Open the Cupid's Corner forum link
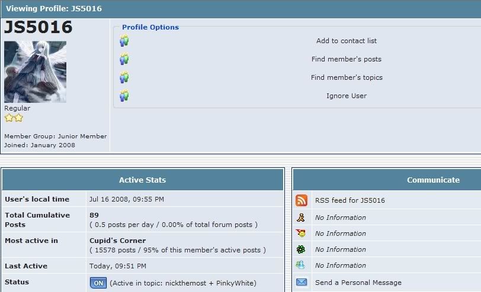This screenshot has height=292, width=481. pyautogui.click(x=117, y=241)
